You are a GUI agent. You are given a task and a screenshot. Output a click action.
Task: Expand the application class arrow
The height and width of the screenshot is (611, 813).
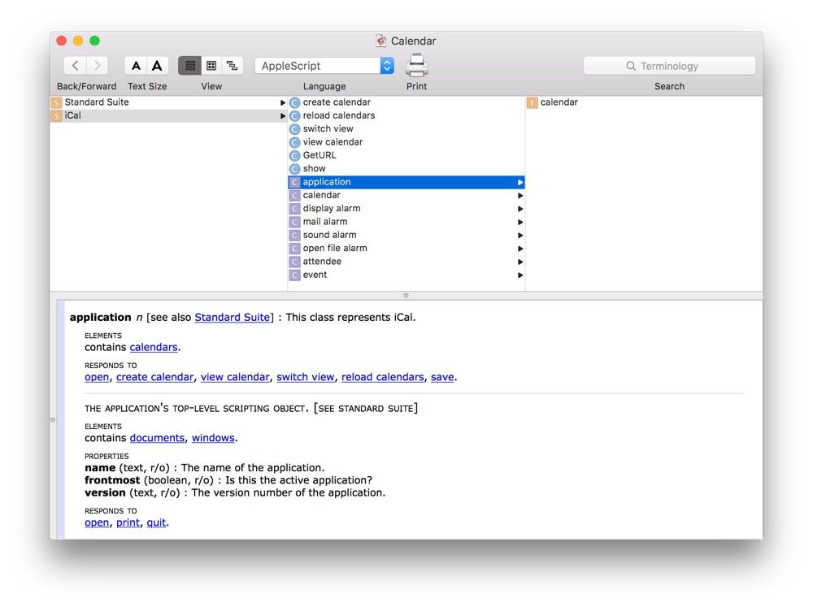click(x=520, y=183)
